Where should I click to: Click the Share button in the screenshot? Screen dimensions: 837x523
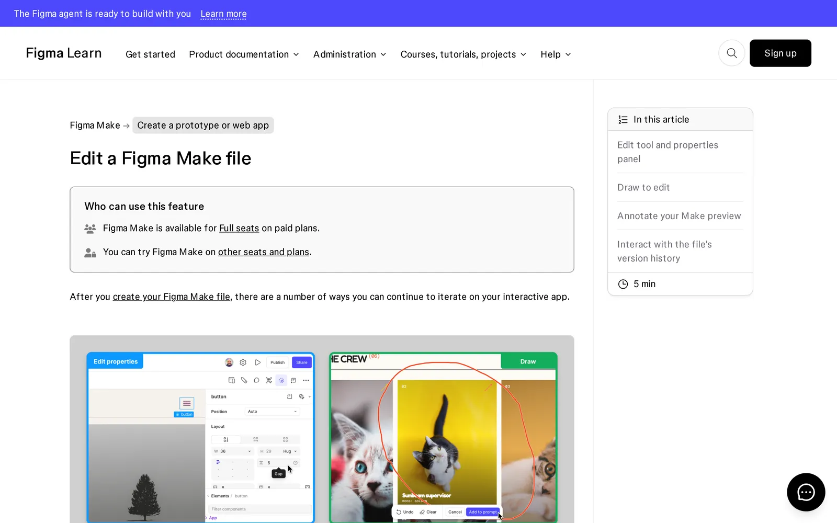click(x=302, y=362)
